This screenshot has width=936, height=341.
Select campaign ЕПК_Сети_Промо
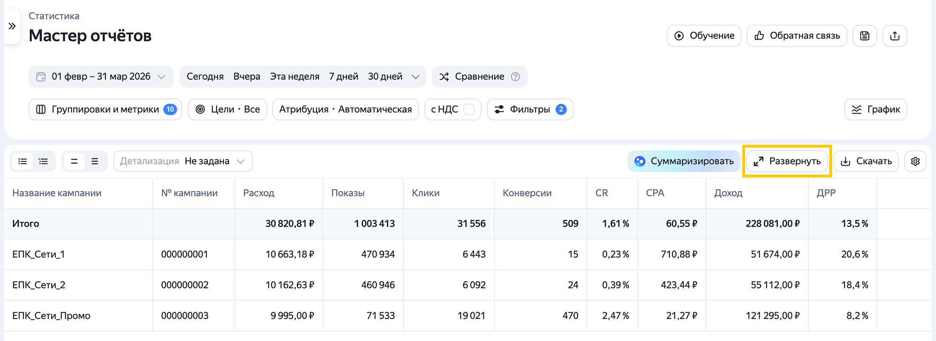coord(51,316)
